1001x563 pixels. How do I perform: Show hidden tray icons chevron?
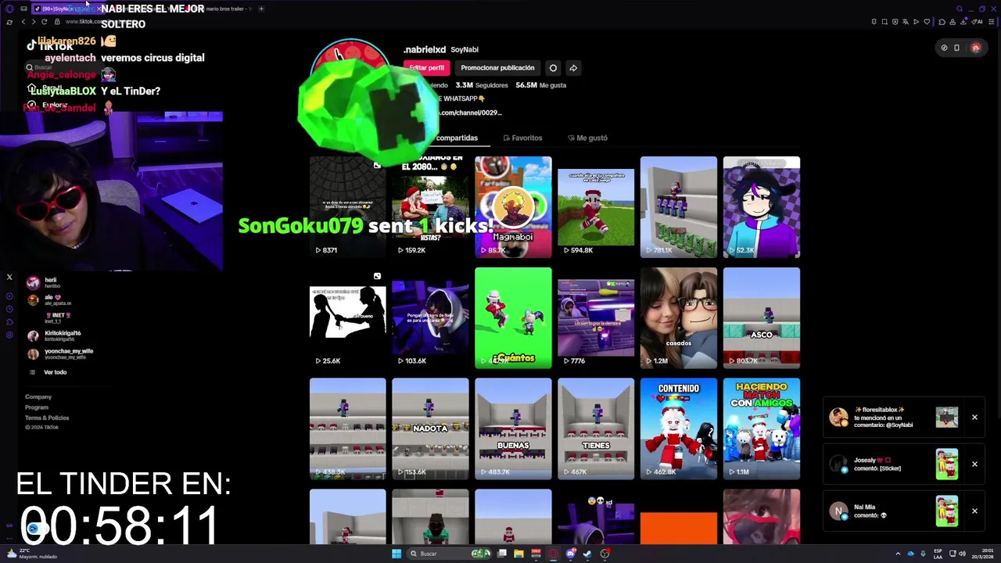(898, 554)
